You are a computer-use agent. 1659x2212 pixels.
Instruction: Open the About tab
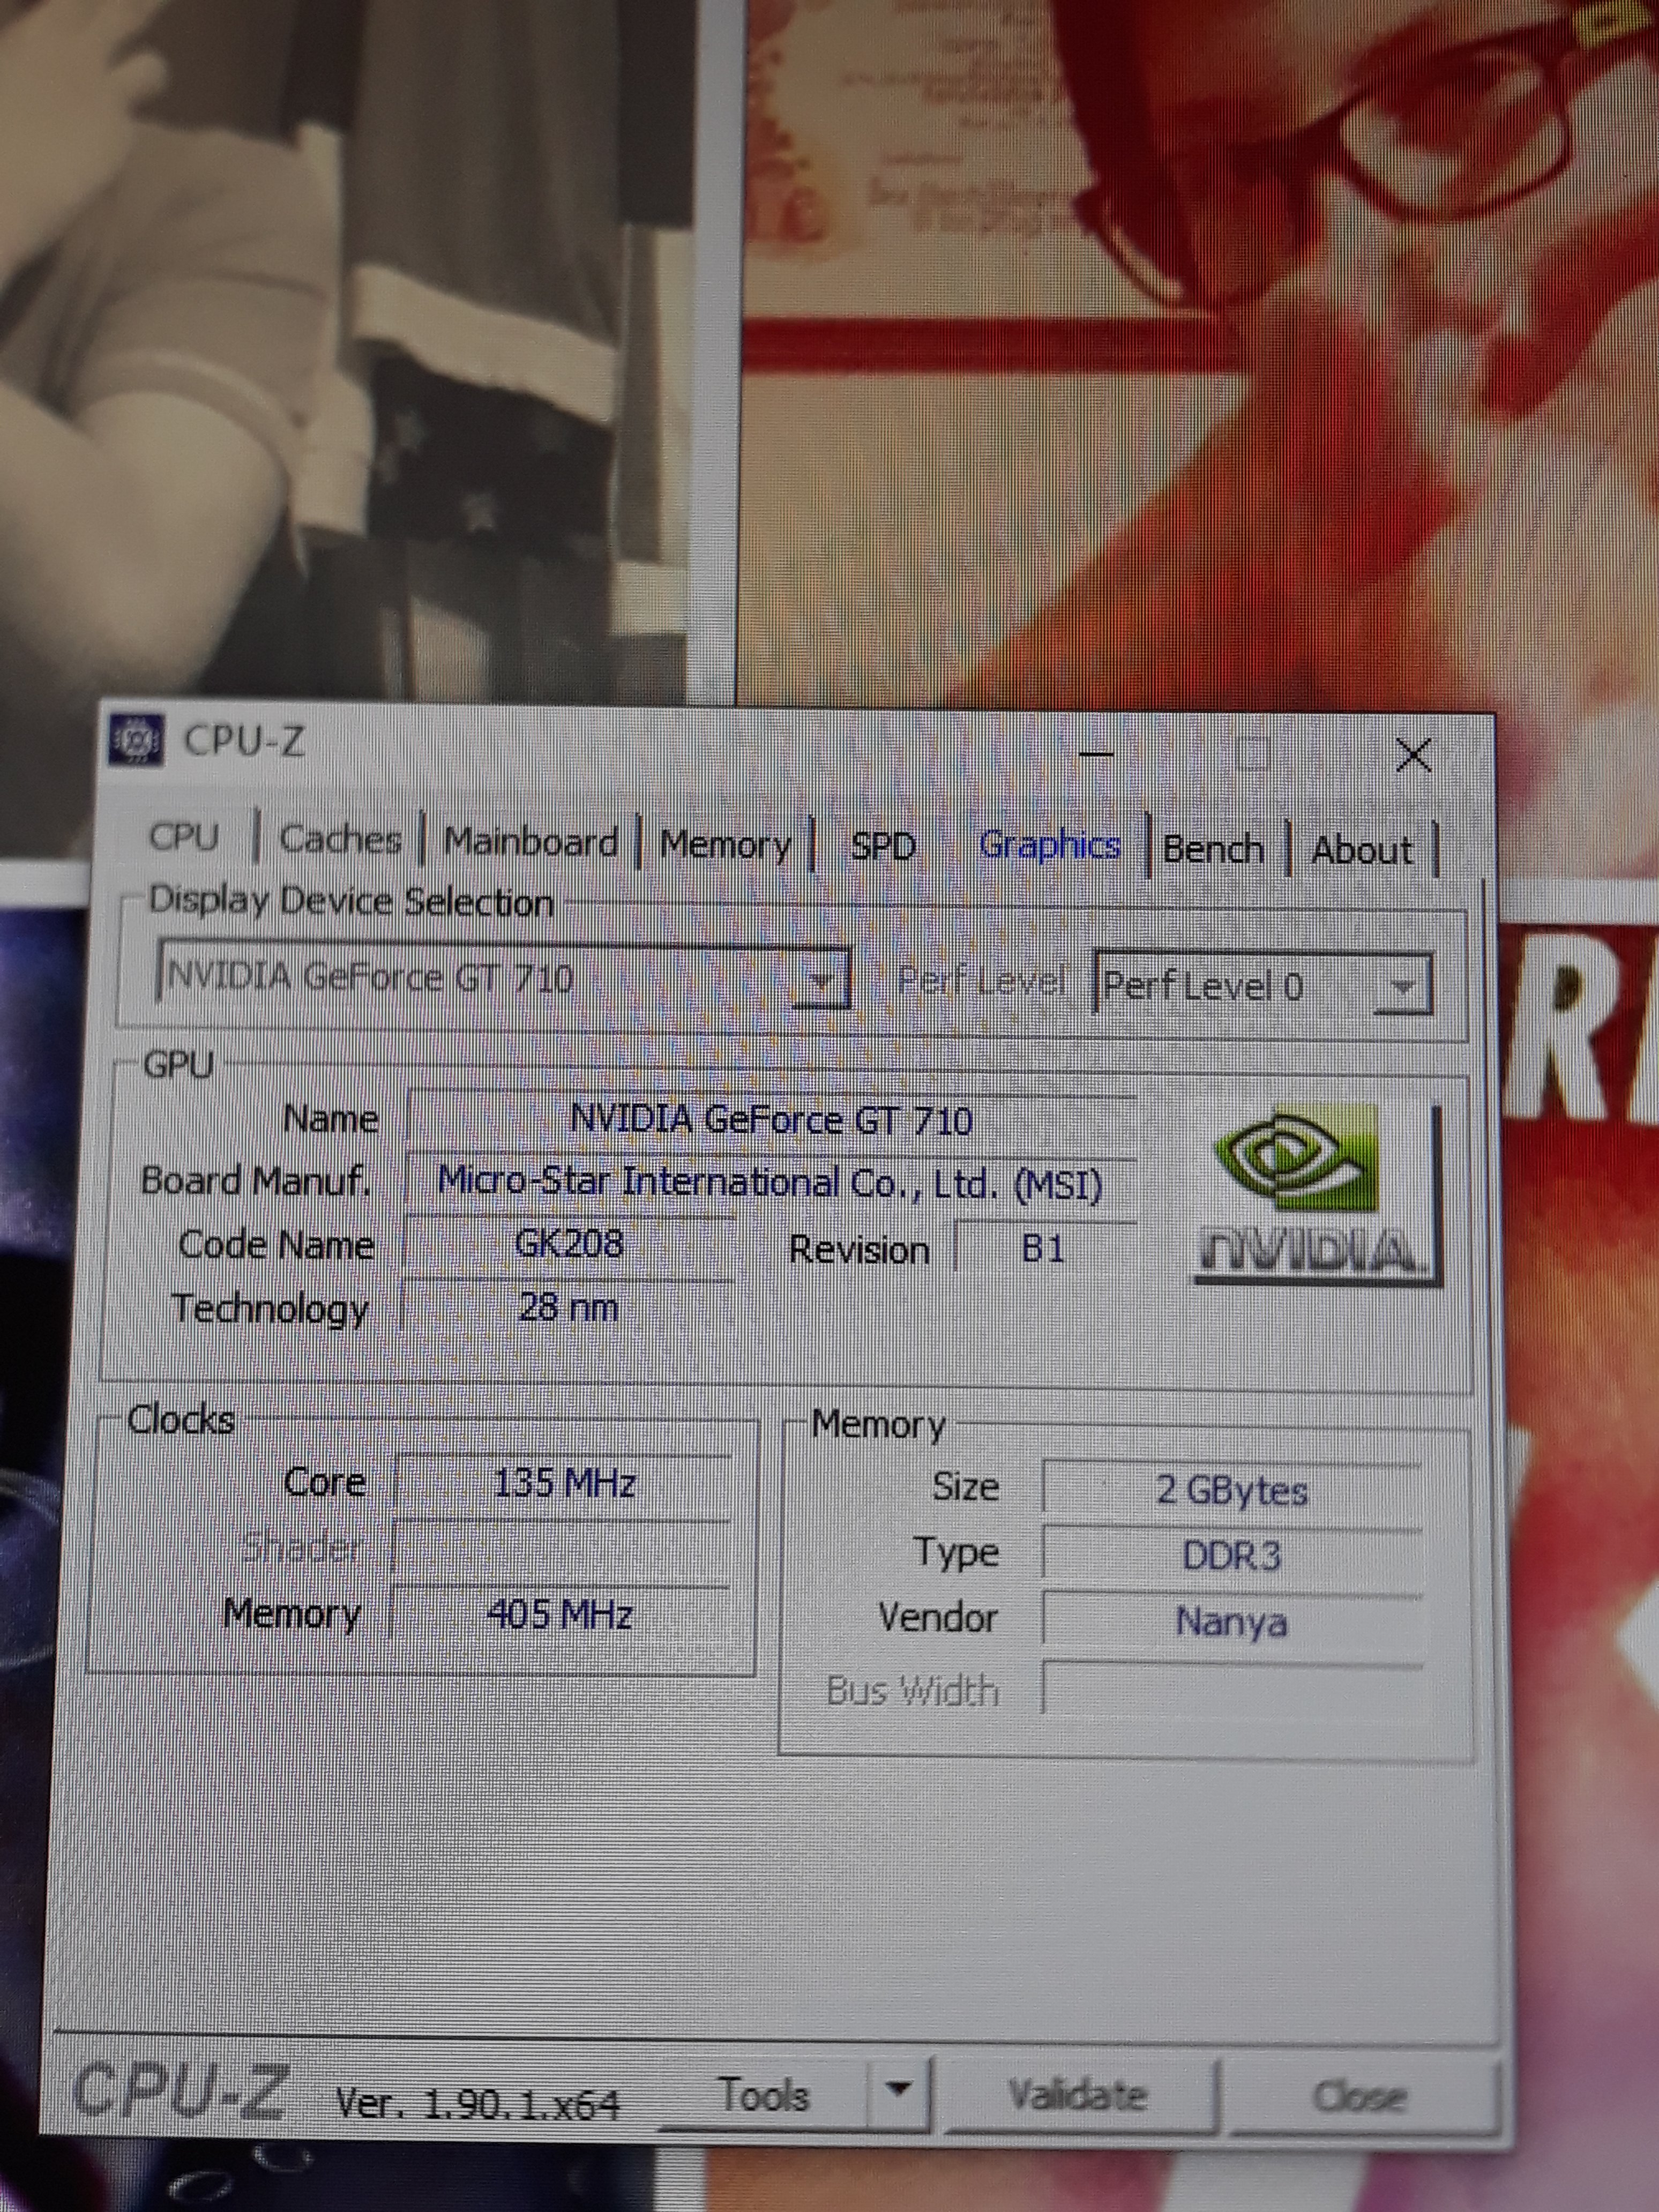tap(1362, 851)
